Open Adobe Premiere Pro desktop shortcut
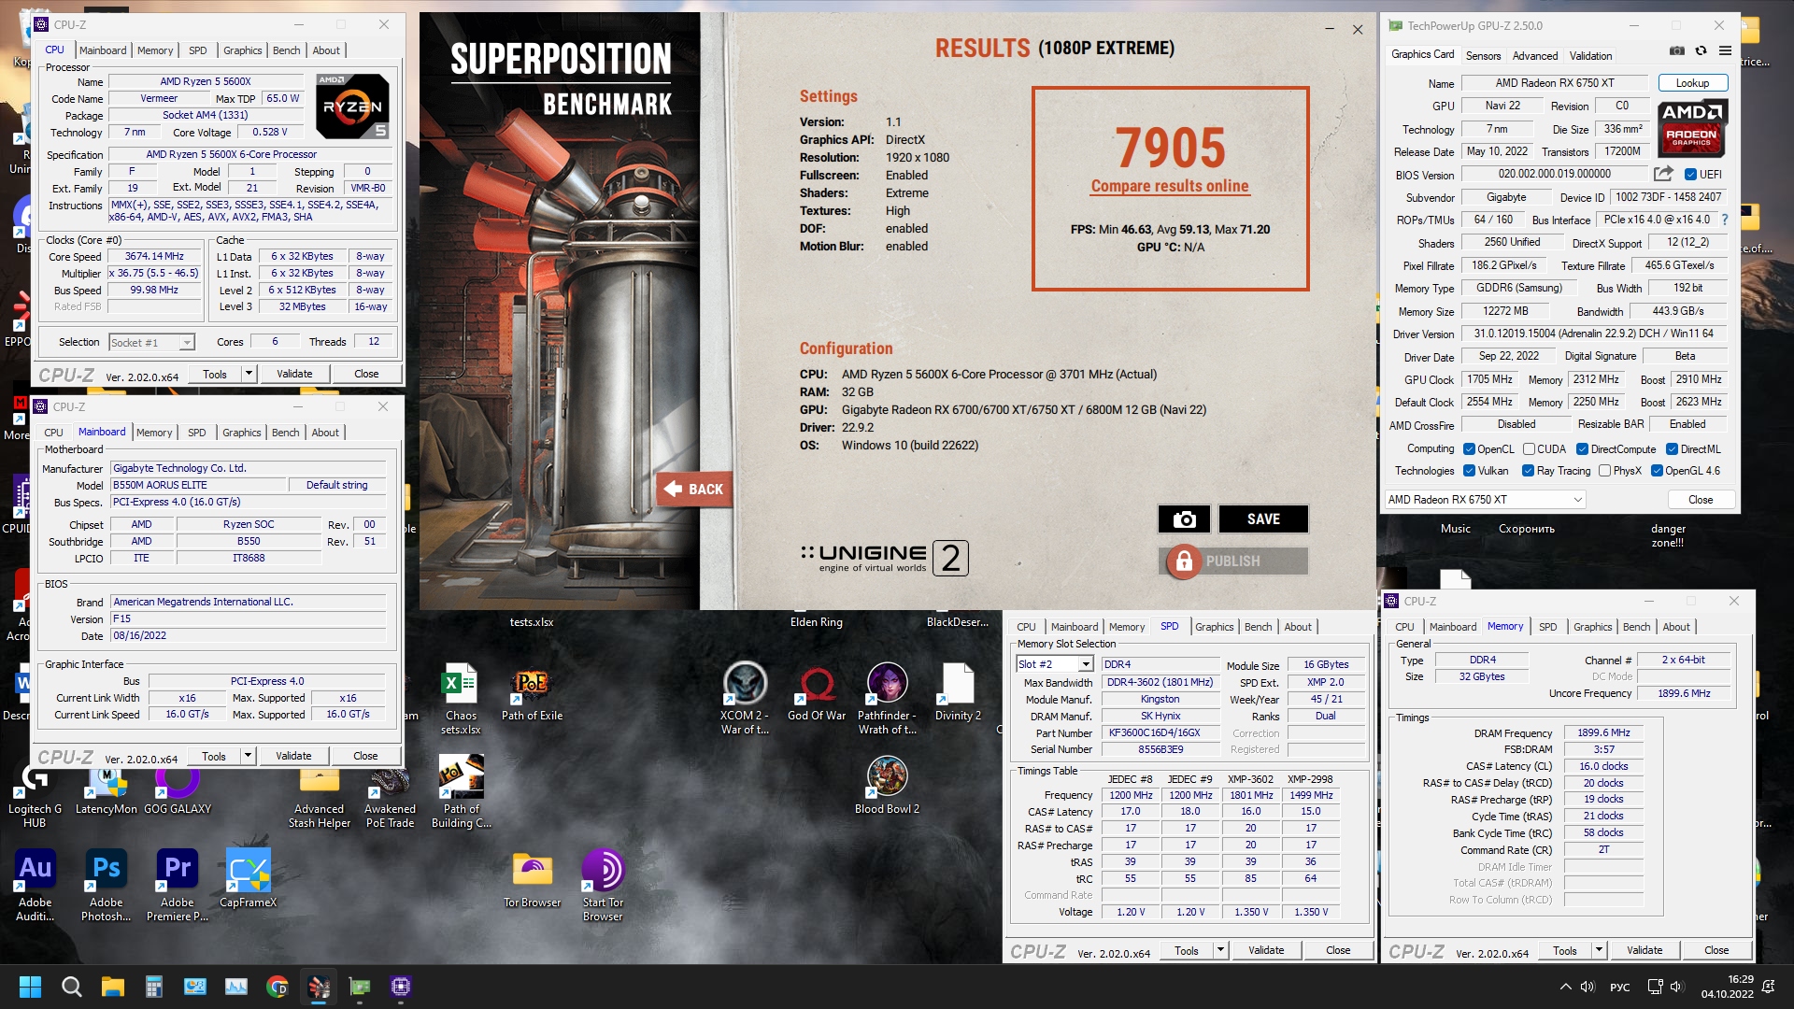Image resolution: width=1794 pixels, height=1009 pixels. (x=178, y=887)
